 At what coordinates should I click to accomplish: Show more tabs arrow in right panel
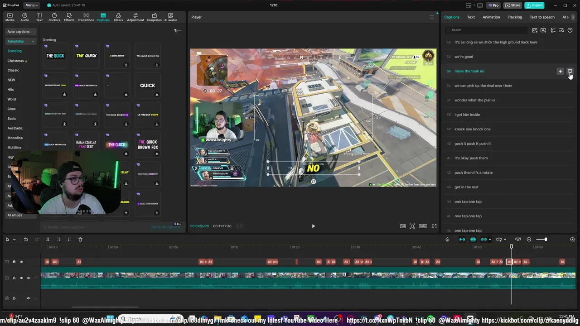tap(573, 17)
